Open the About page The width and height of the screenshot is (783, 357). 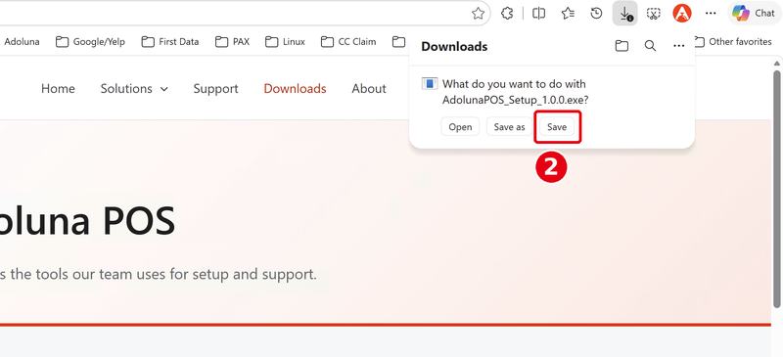pos(369,88)
